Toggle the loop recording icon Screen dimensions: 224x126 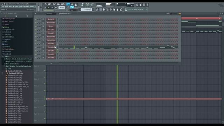[x=63, y=4]
